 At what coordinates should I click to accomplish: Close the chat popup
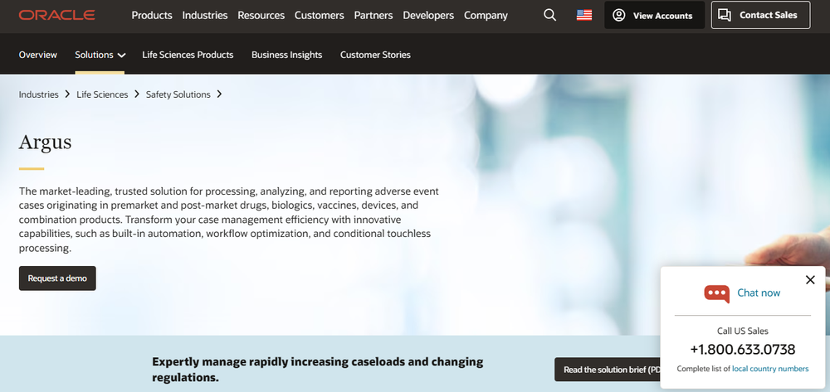click(810, 280)
